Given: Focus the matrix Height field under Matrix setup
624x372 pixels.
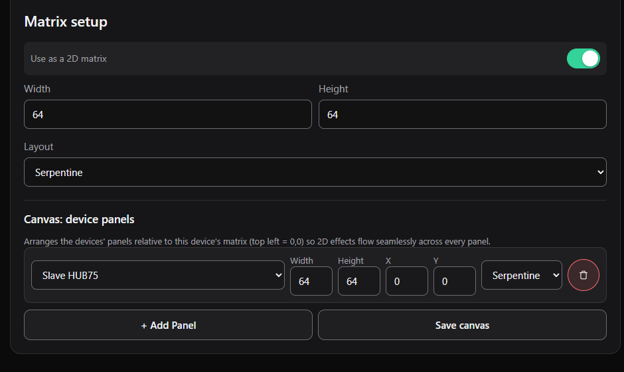Looking at the screenshot, I should tap(463, 114).
